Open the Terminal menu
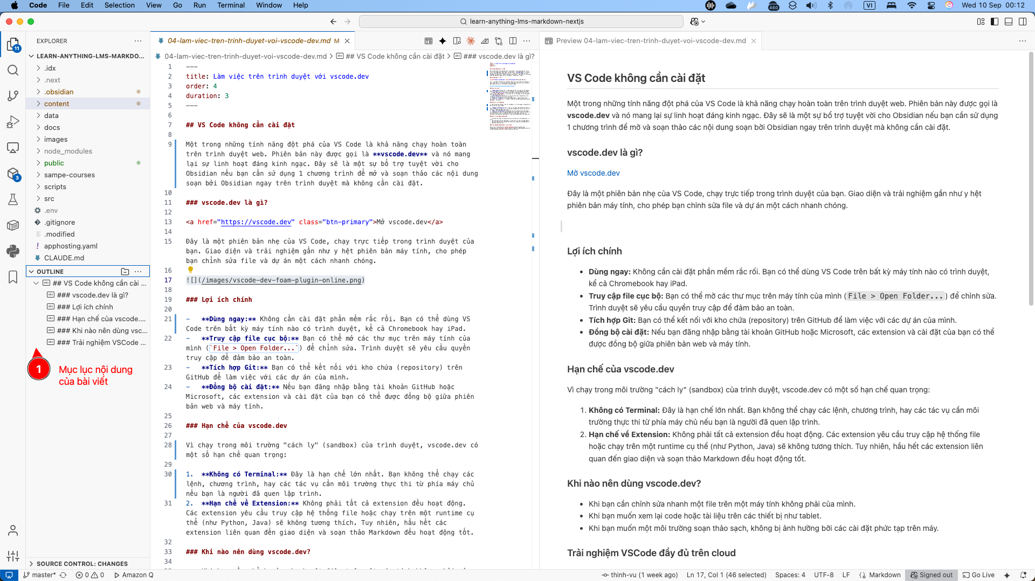The height and width of the screenshot is (581, 1035). 231,5
